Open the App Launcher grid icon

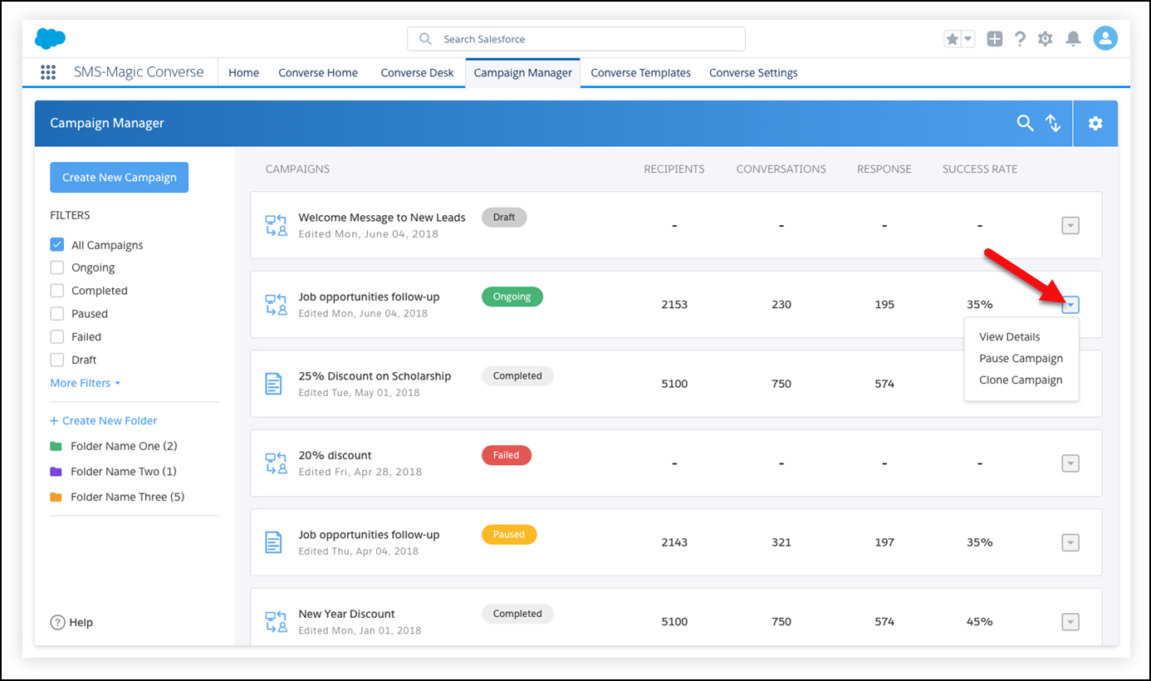(x=48, y=72)
